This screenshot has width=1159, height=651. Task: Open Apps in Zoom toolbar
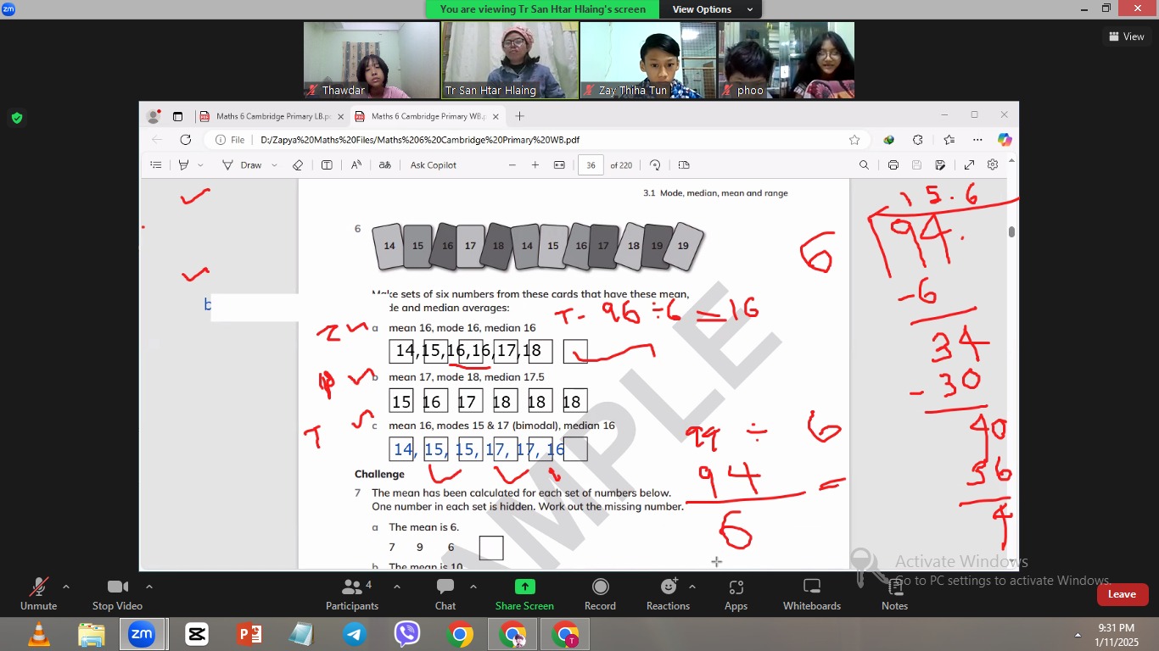[736, 594]
